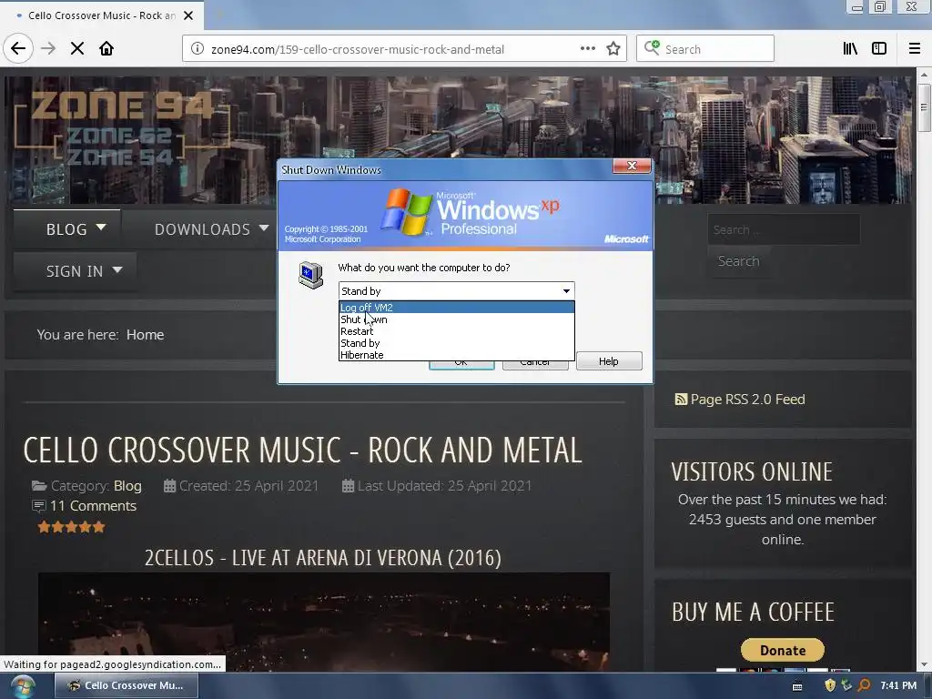Viewport: 932px width, 699px height.
Task: Click the Page RSS 2.0 Feed link
Action: point(748,400)
